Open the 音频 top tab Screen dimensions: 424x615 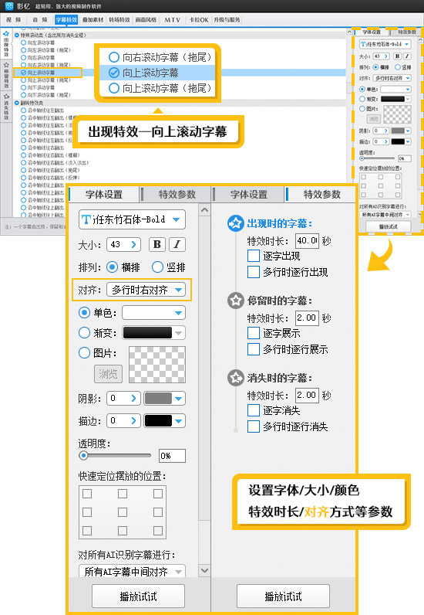39,19
